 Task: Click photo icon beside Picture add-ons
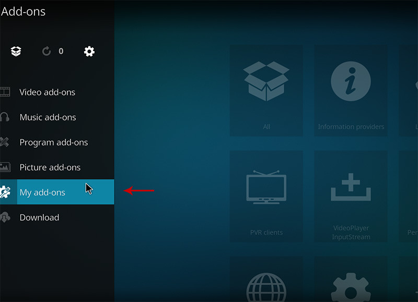5,167
